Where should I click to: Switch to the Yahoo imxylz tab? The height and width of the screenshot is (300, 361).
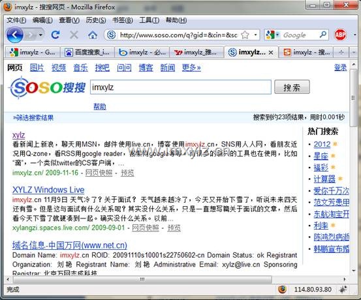pos(196,52)
